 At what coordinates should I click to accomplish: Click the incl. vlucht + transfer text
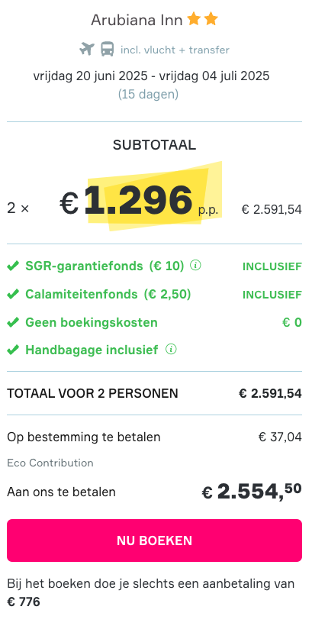175,50
